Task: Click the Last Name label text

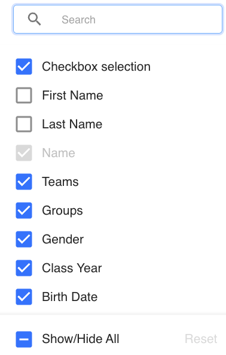Action: 72,124
